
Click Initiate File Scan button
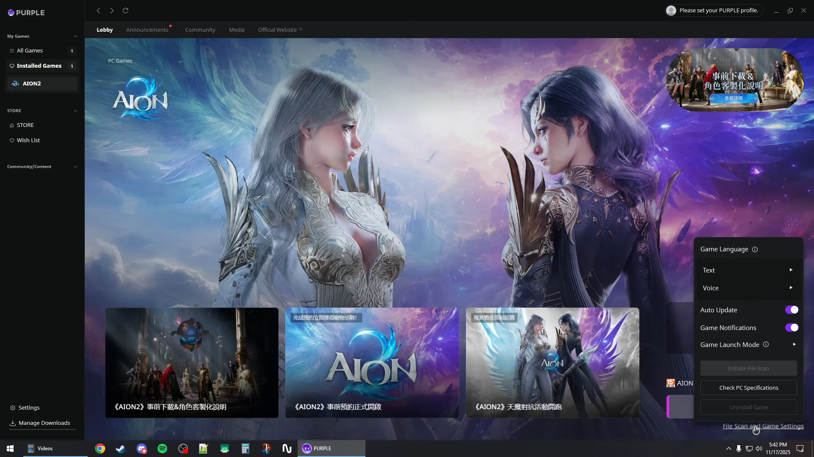click(748, 369)
